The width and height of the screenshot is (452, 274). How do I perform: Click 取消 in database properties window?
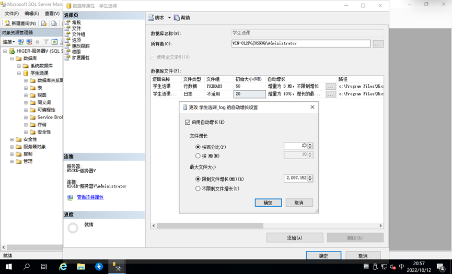(363, 256)
